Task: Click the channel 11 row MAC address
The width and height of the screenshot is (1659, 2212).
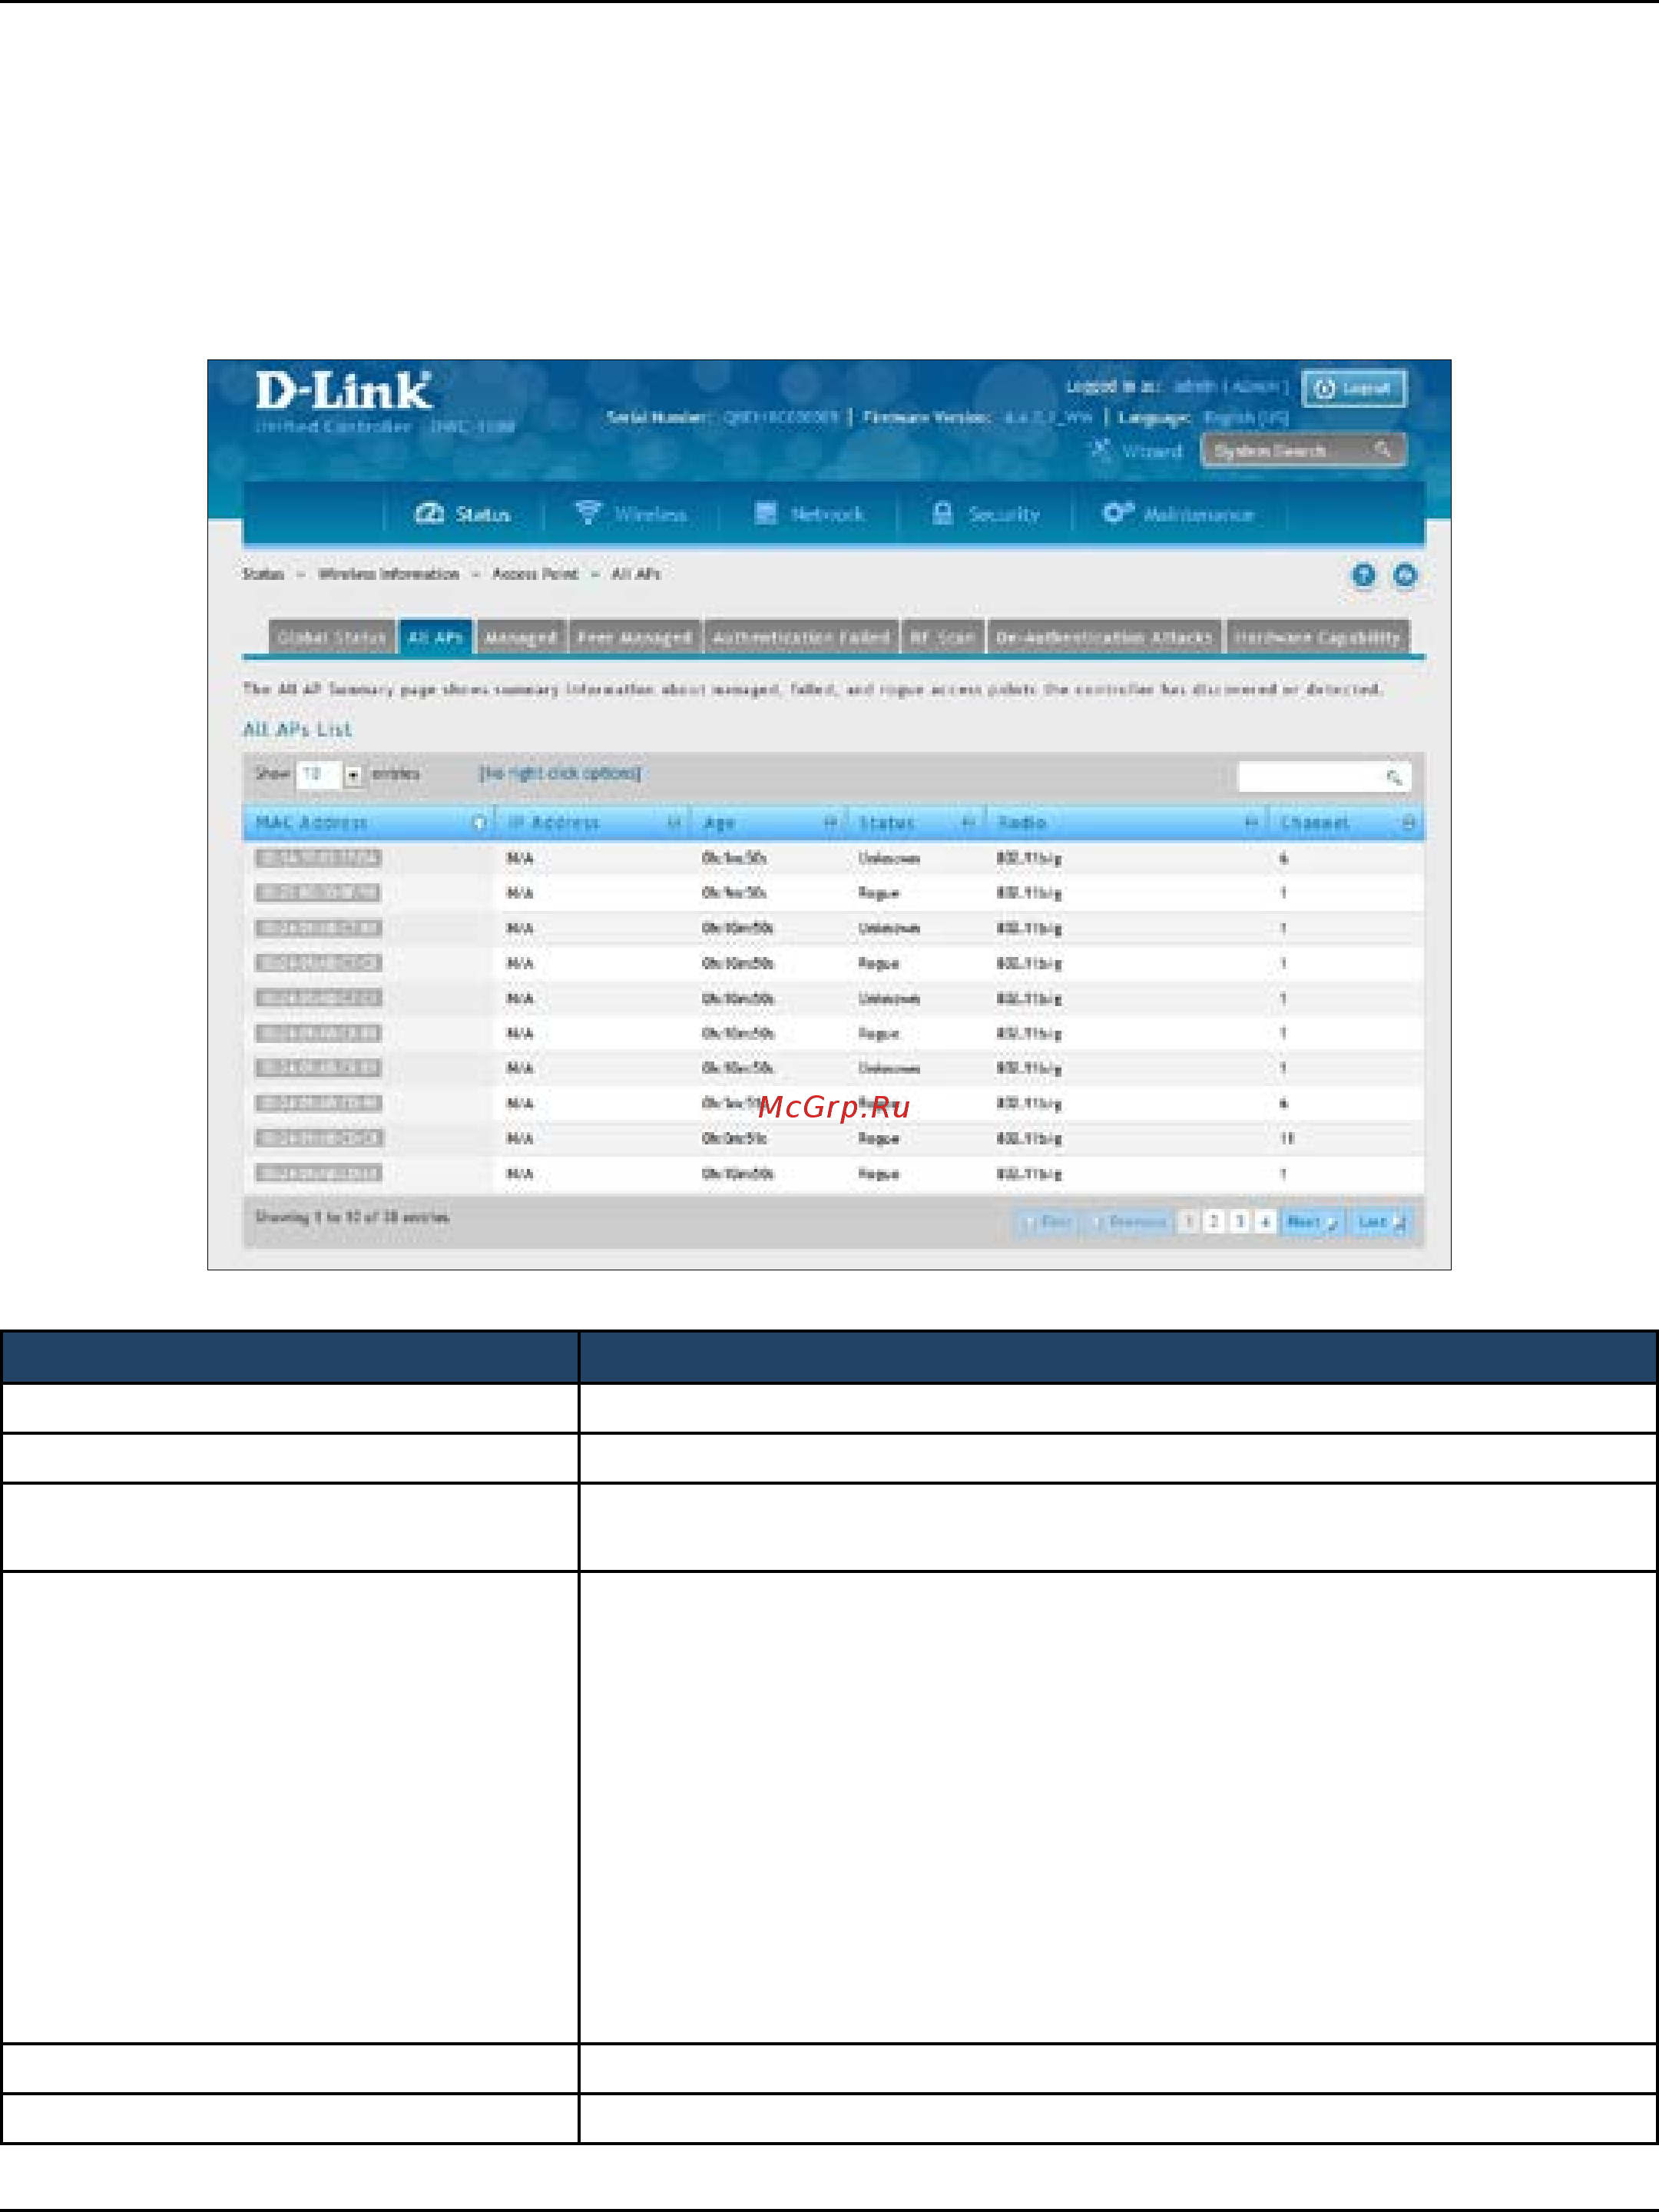Action: [x=318, y=1138]
